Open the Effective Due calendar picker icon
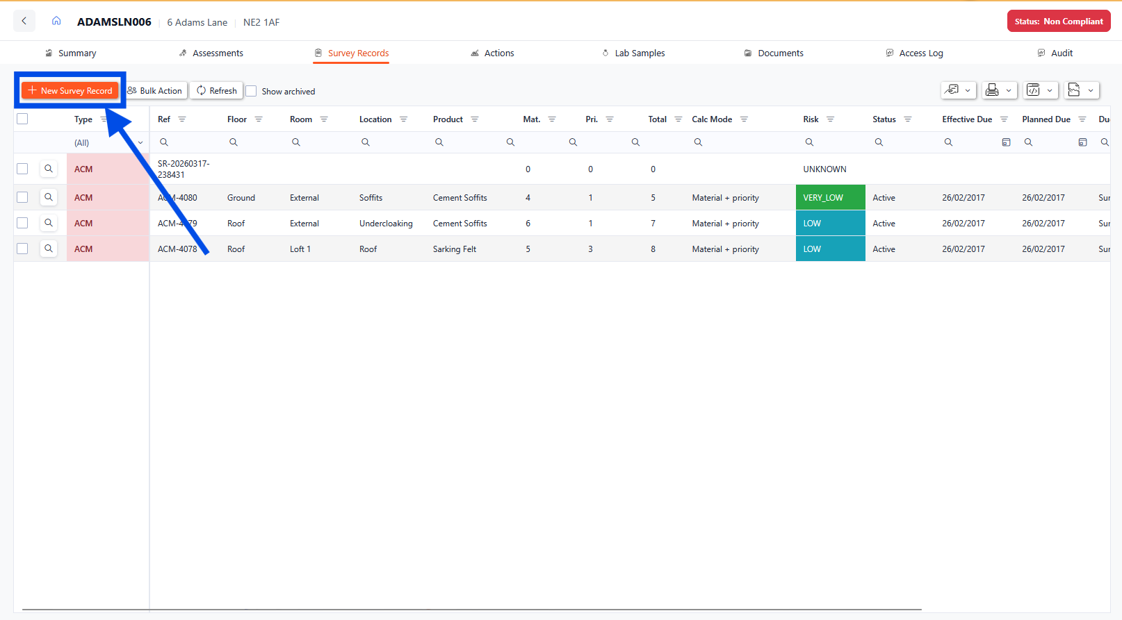Viewport: 1122px width, 620px height. coord(1006,142)
